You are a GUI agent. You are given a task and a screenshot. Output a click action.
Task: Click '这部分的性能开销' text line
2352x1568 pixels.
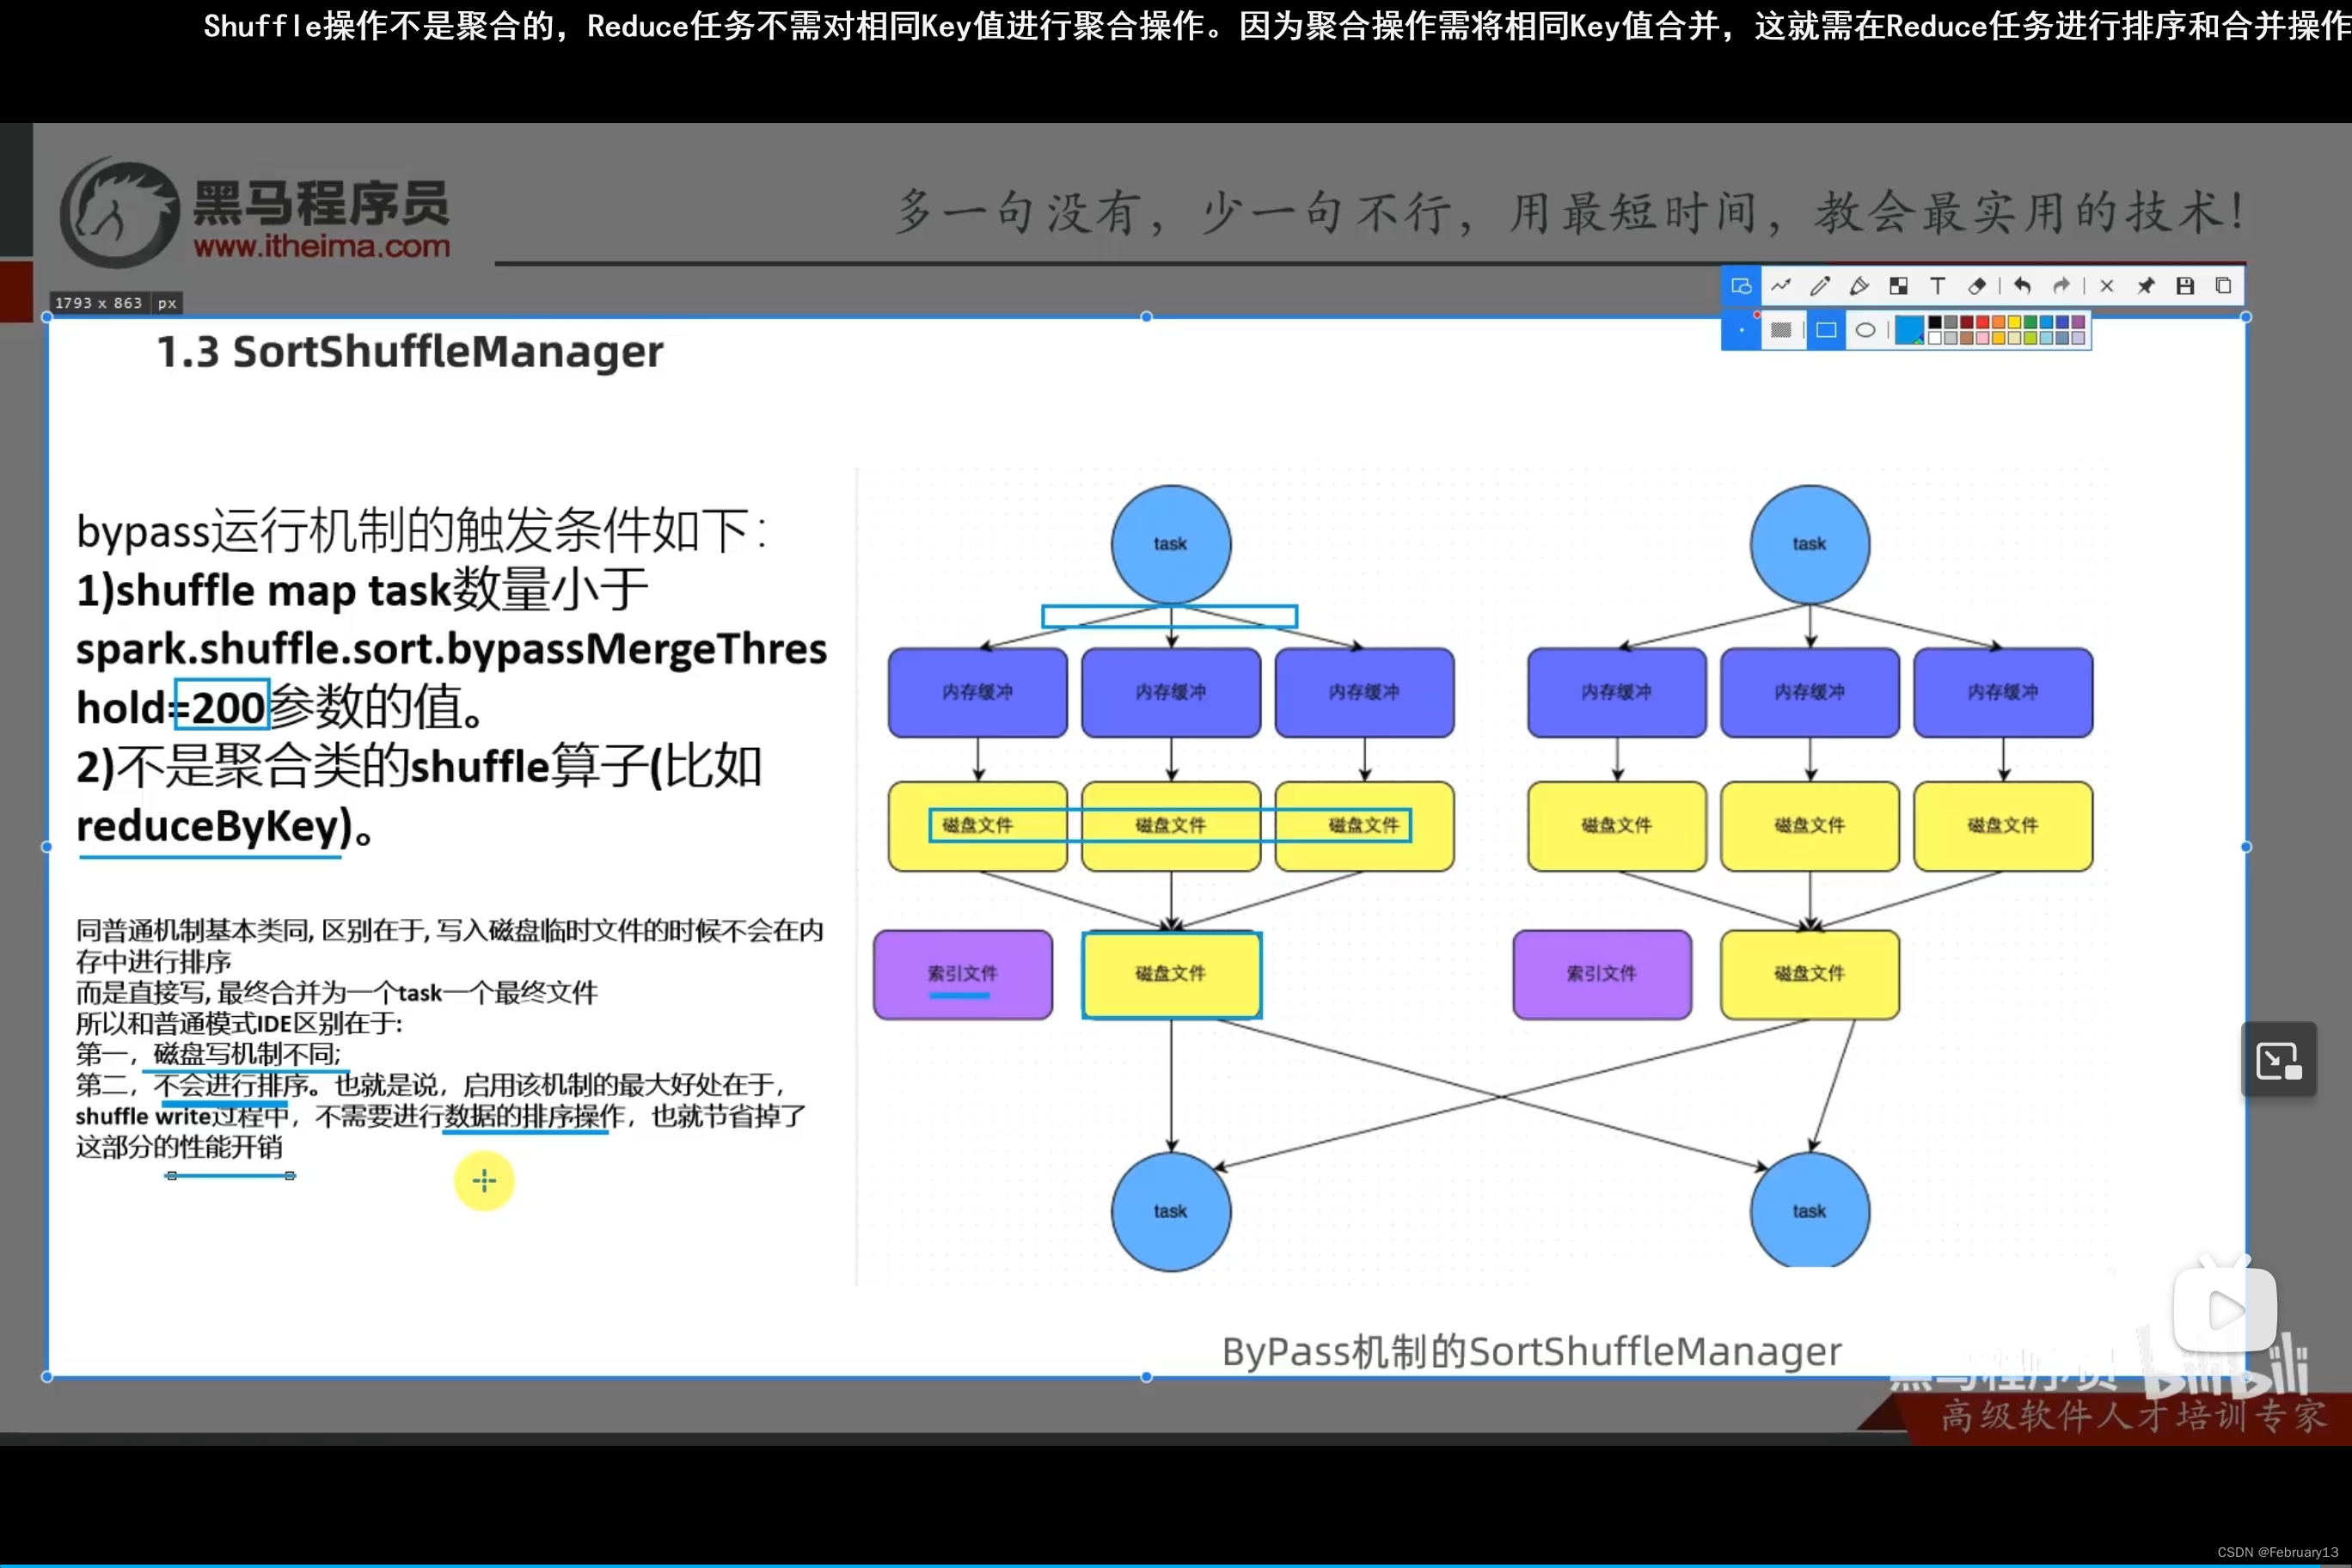pos(180,1147)
